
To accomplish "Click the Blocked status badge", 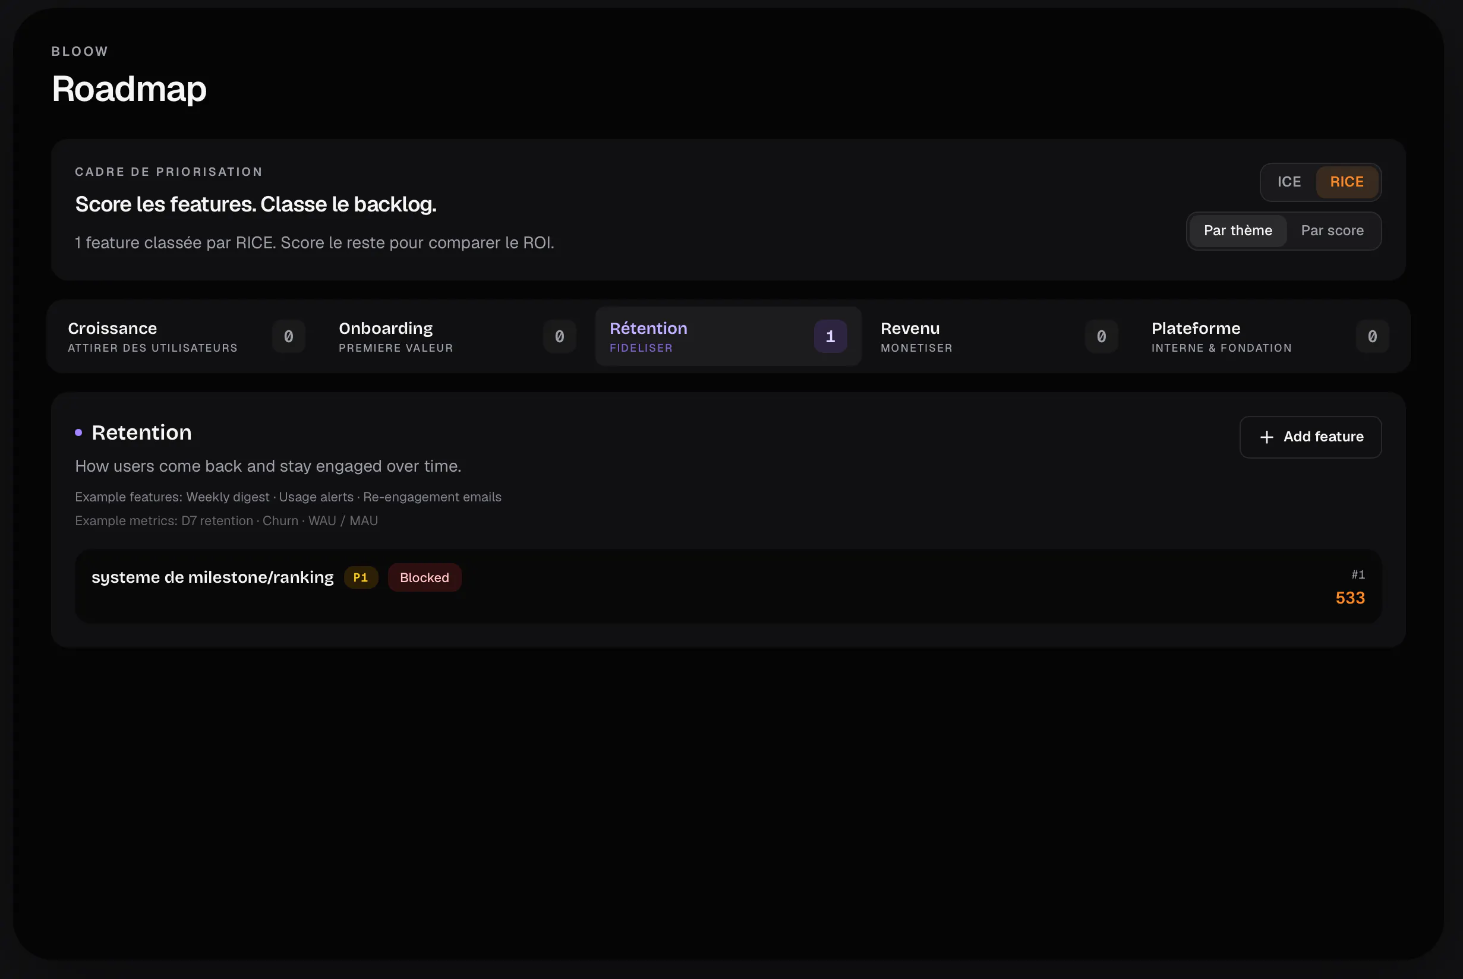I will [x=425, y=577].
